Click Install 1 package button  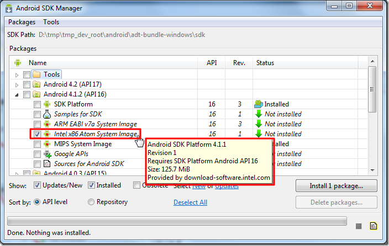click(337, 186)
